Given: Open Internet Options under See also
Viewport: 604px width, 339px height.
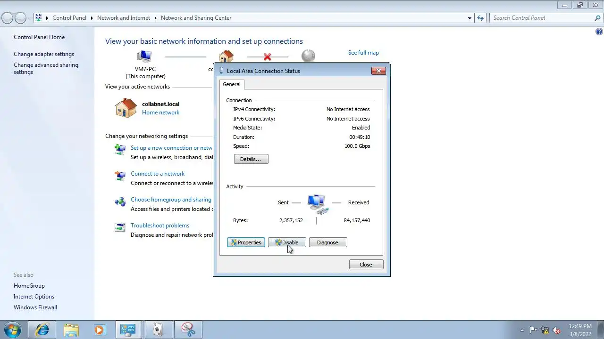Looking at the screenshot, I should coord(34,297).
